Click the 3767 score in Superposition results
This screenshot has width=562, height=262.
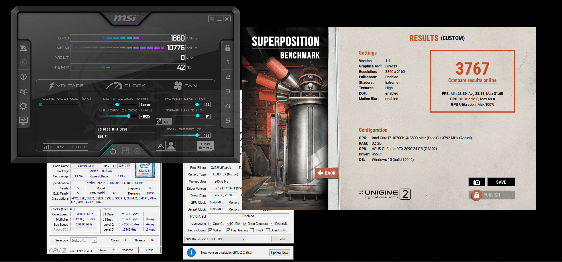click(472, 69)
